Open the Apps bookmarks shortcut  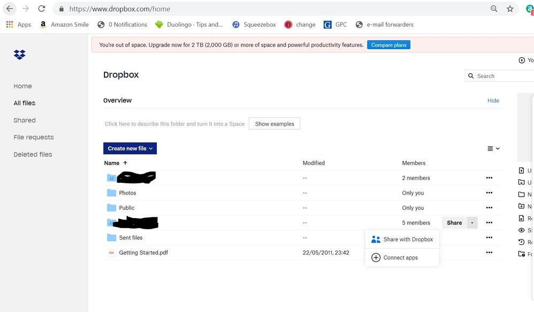pyautogui.click(x=19, y=25)
